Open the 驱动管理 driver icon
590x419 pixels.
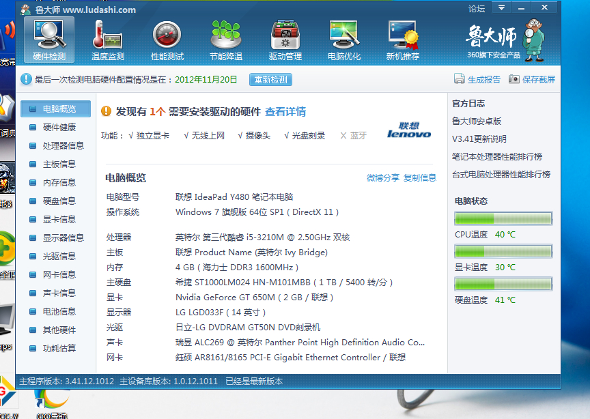click(285, 40)
